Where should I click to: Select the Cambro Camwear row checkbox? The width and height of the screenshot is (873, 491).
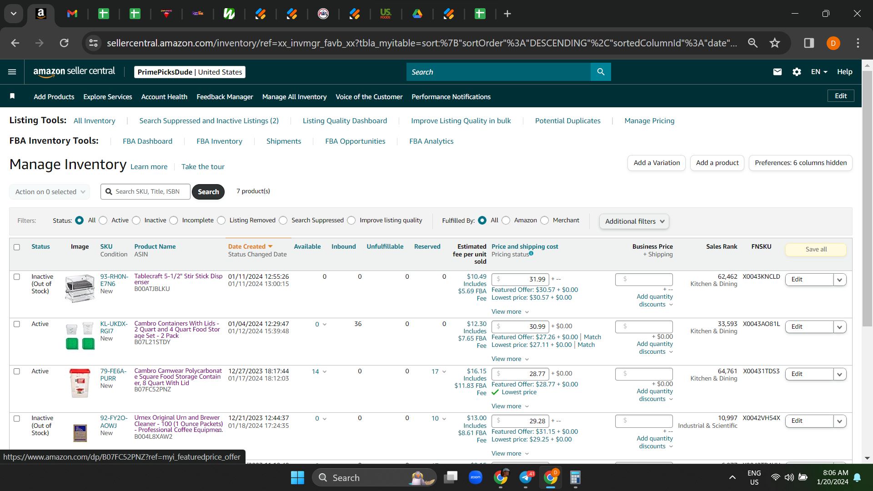pos(17,371)
